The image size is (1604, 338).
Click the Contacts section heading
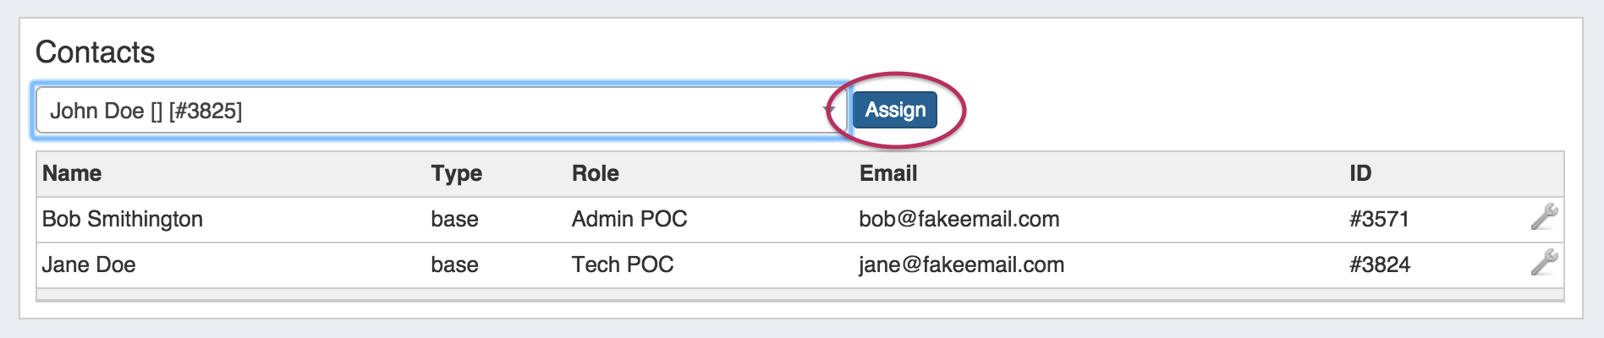pyautogui.click(x=95, y=52)
